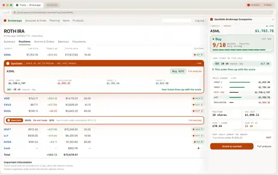The width and height of the screenshot is (278, 175).
Task: Click the EXIT label in companion panel
Action: [269, 137]
